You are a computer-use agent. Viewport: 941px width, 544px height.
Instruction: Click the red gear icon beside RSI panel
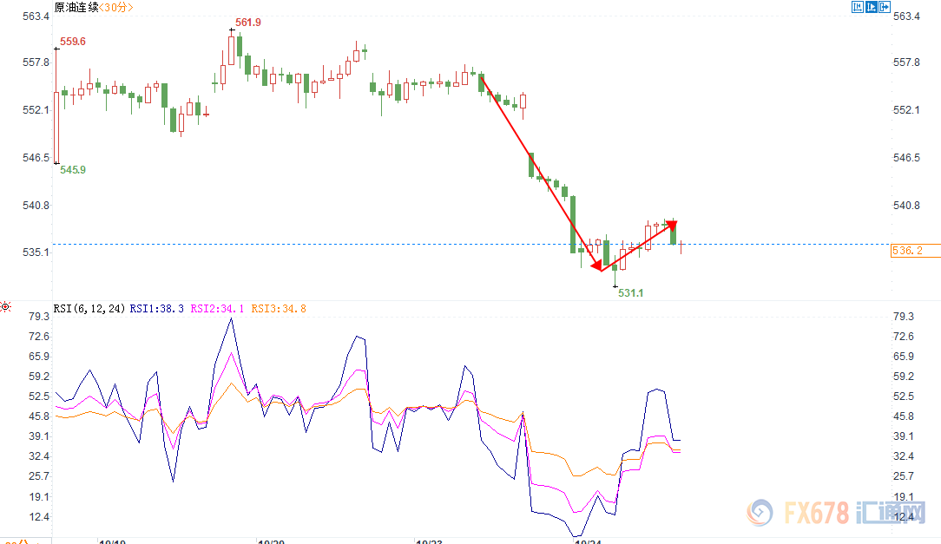(x=6, y=307)
